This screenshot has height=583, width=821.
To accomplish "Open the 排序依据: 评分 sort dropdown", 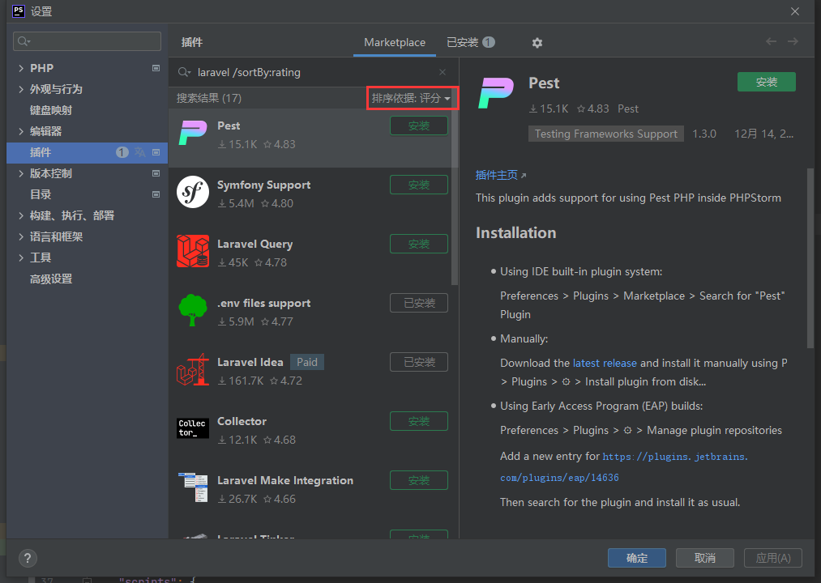I will pyautogui.click(x=411, y=98).
